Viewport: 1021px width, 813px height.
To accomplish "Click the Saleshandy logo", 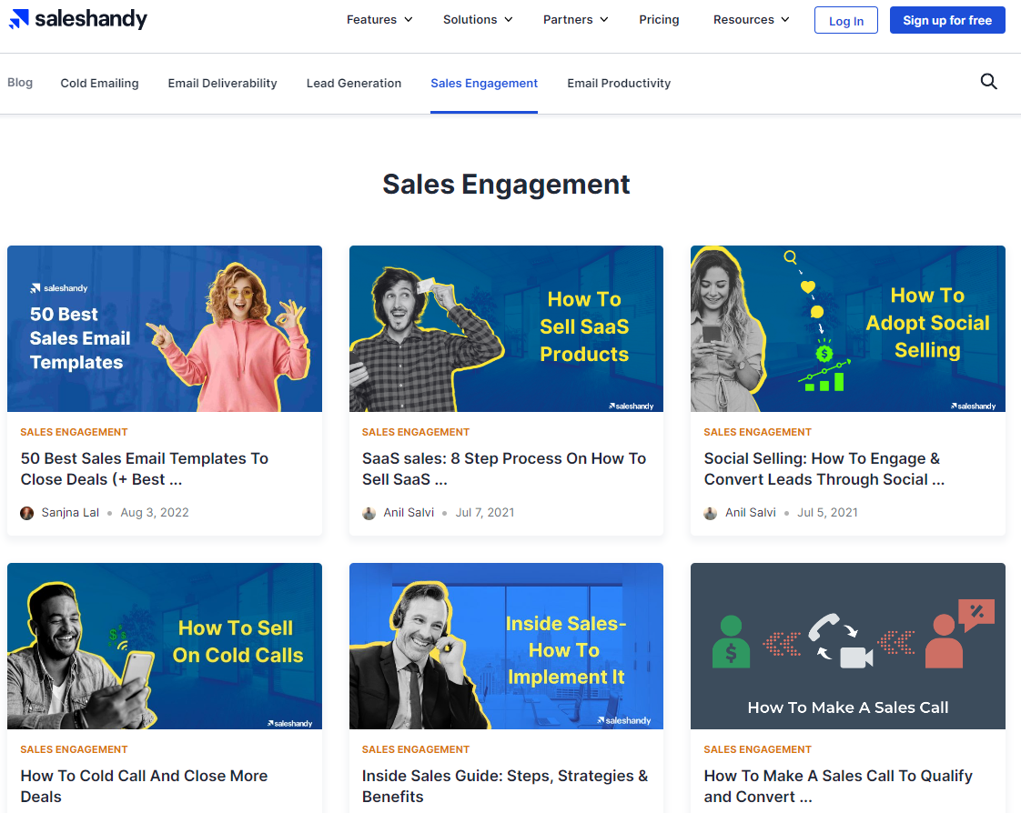I will coord(77,19).
